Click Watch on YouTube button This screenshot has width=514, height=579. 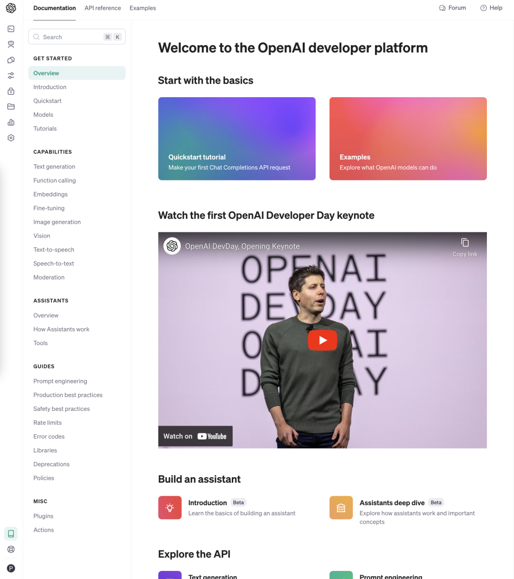pyautogui.click(x=195, y=436)
